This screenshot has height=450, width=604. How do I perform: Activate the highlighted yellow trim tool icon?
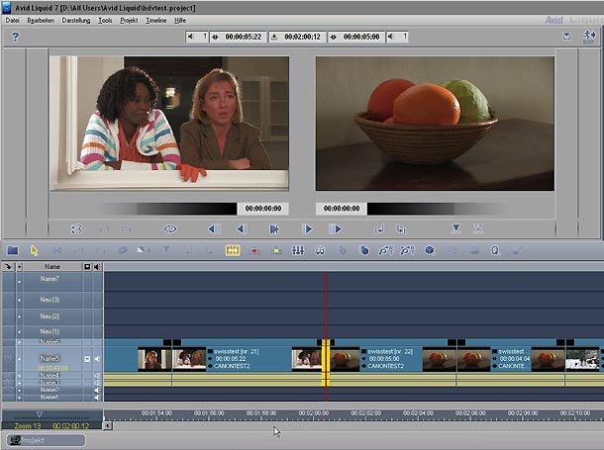[x=233, y=250]
